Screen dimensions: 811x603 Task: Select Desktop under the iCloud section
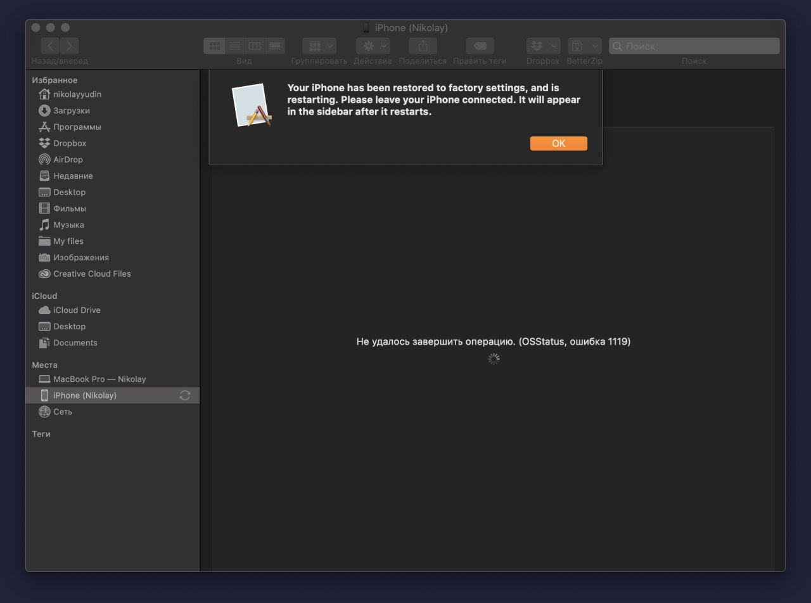(x=113, y=326)
